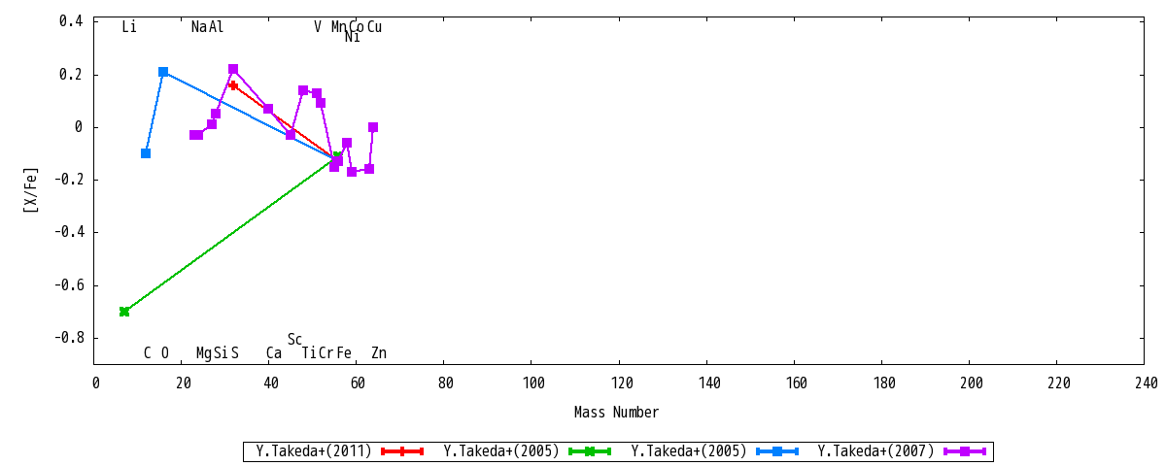Click the green Li data point marker
This screenshot has width=1166, height=466.
124,312
